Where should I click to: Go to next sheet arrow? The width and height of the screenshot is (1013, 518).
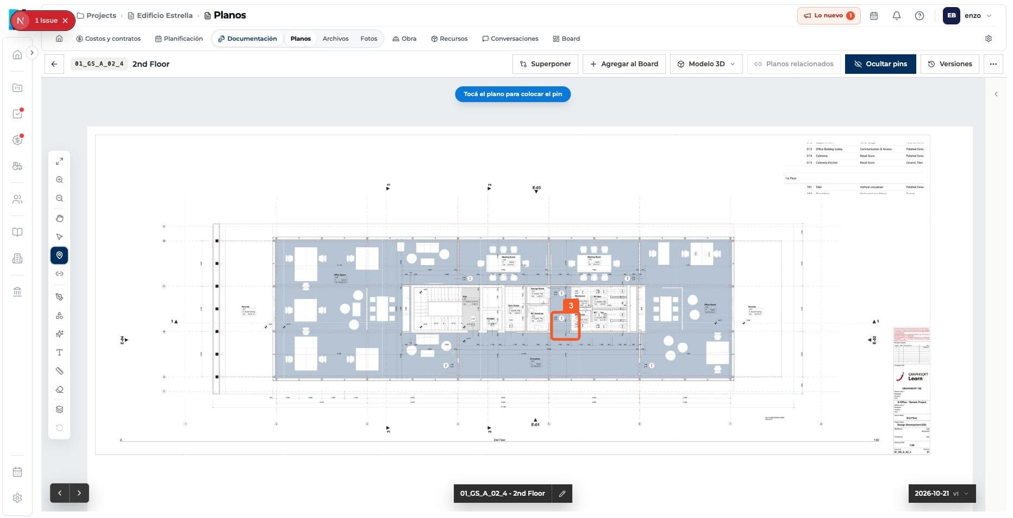point(79,493)
